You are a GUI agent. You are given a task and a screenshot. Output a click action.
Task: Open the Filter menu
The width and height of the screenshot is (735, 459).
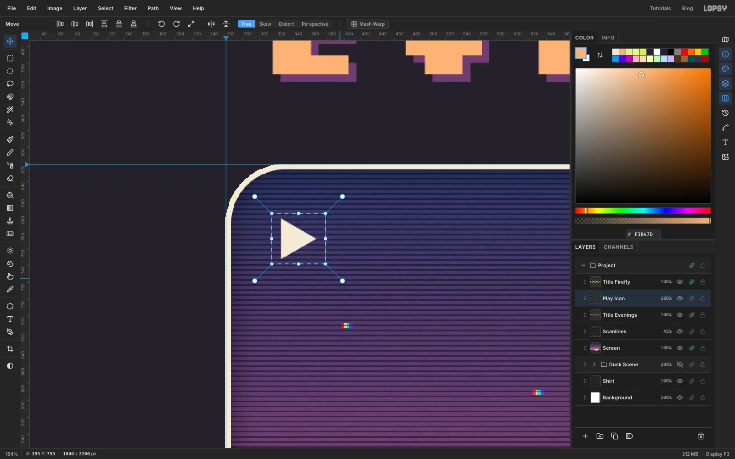(x=130, y=8)
